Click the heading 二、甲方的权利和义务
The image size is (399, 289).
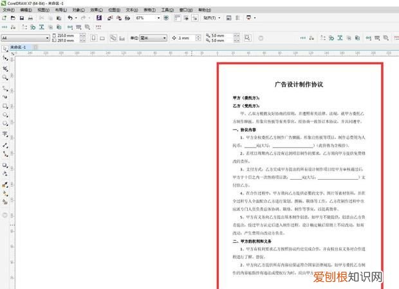[252, 241]
